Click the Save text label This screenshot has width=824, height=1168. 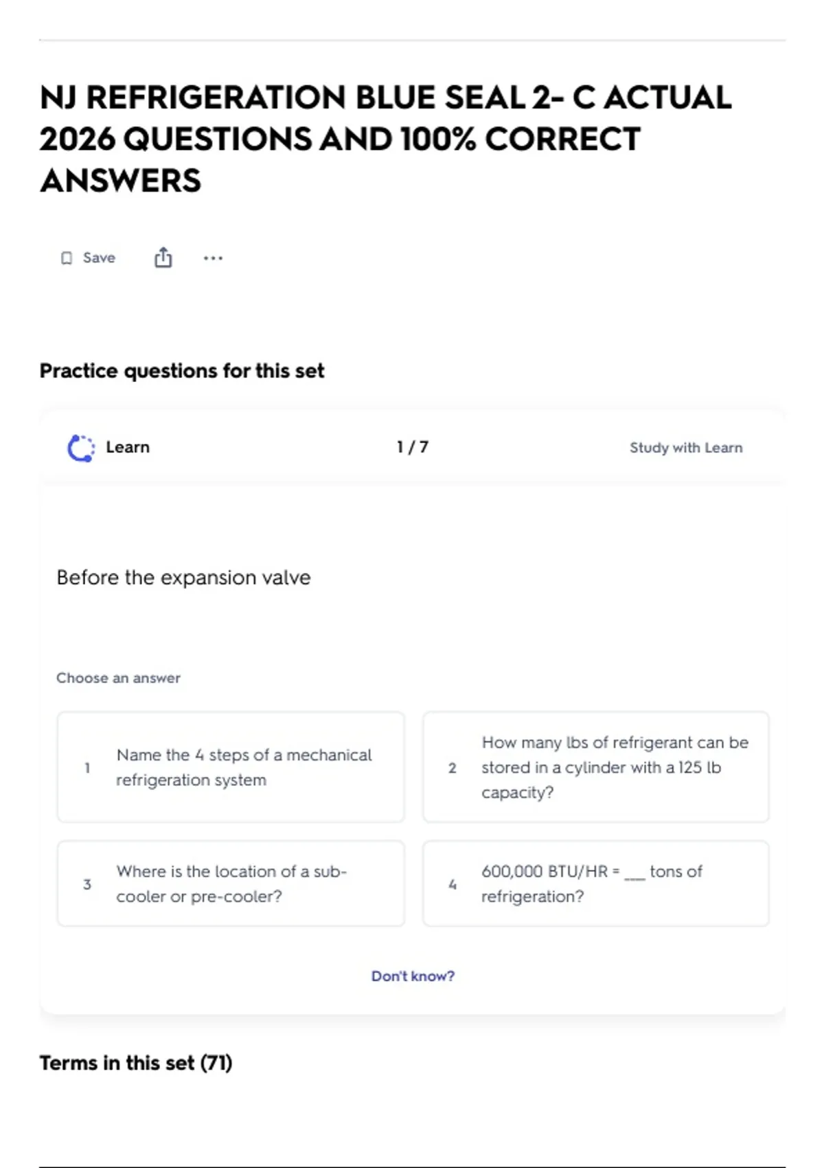pyautogui.click(x=99, y=258)
